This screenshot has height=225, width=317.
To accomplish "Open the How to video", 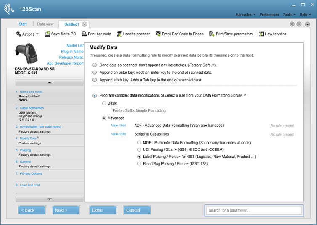I will [x=261, y=34].
